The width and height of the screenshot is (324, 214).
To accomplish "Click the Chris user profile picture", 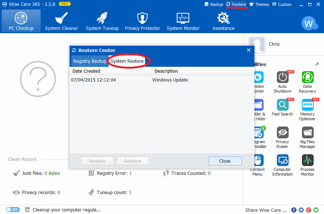I will [257, 45].
